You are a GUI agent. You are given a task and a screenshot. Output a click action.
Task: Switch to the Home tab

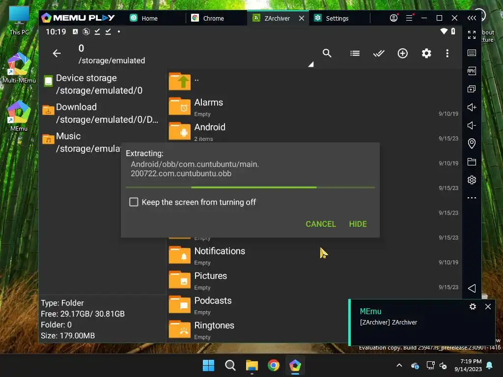click(x=144, y=18)
